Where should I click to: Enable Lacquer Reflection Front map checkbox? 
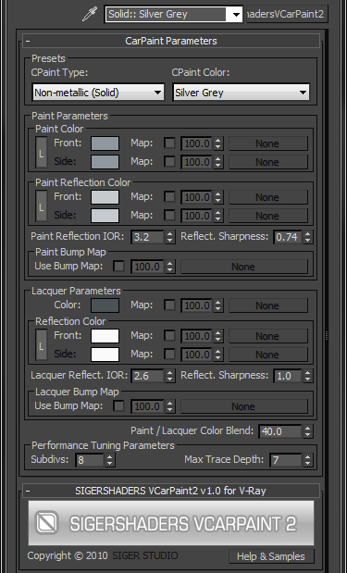coord(169,336)
